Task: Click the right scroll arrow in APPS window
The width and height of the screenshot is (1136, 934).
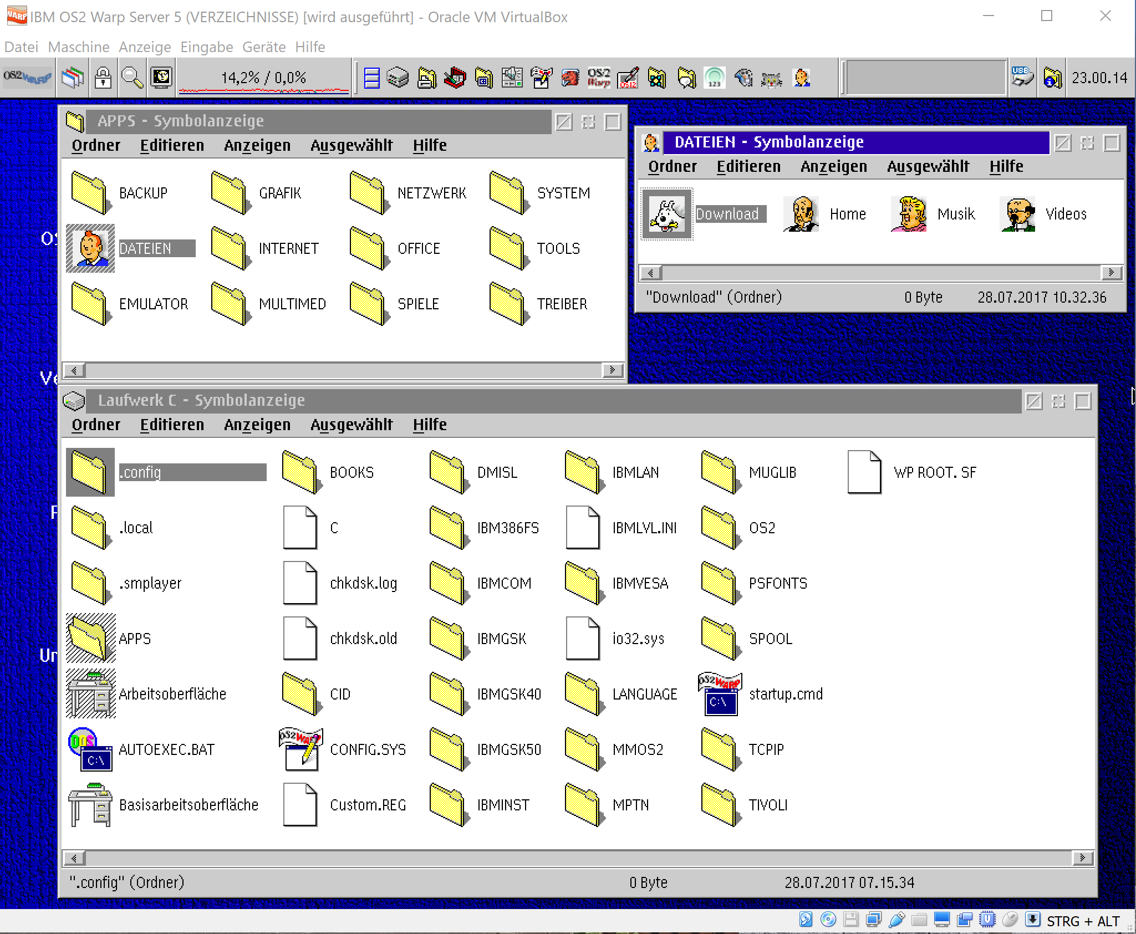Action: [x=612, y=370]
